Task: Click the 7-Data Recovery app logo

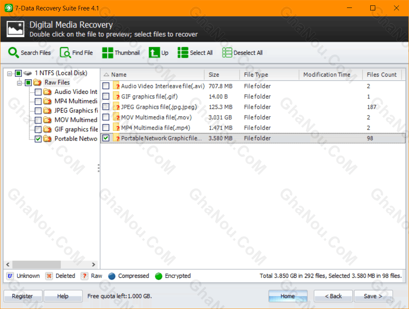Action: coord(8,8)
